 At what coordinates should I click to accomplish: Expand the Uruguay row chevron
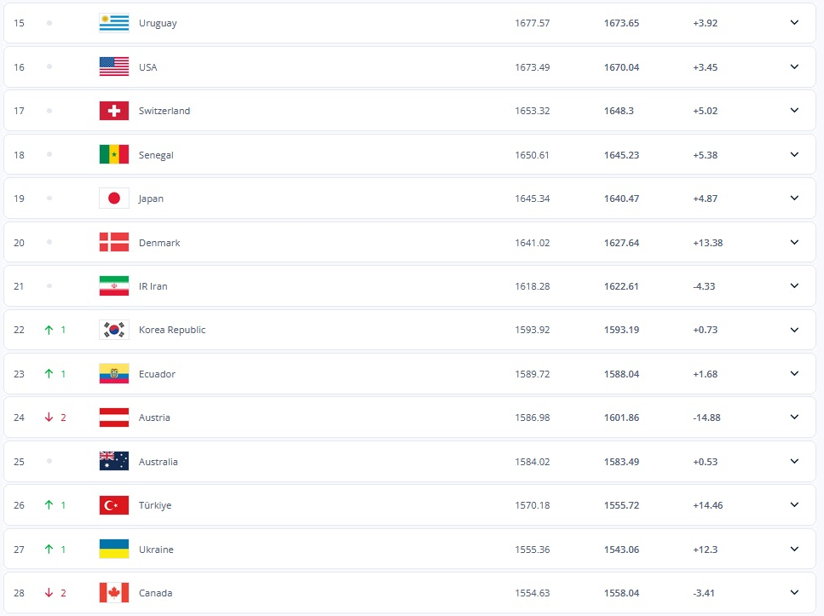[x=794, y=23]
